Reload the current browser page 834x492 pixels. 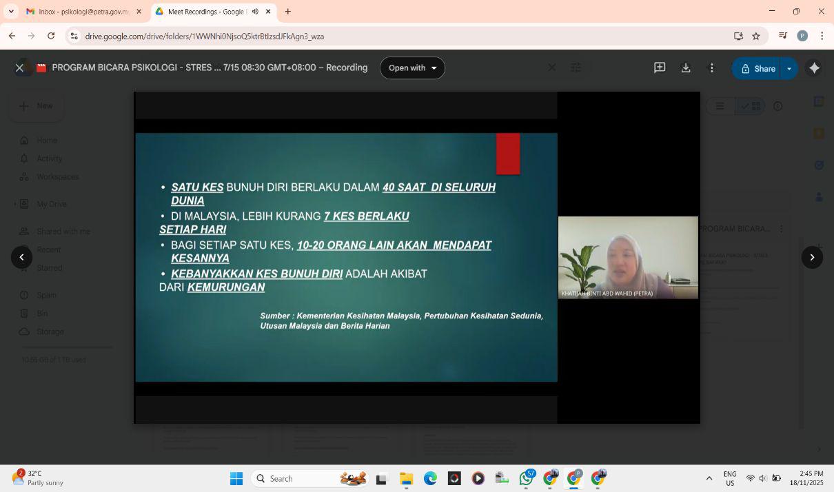tap(51, 36)
